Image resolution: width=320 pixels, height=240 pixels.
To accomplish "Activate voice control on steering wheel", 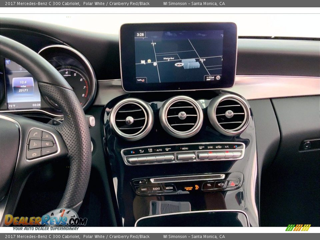I will tap(34, 144).
